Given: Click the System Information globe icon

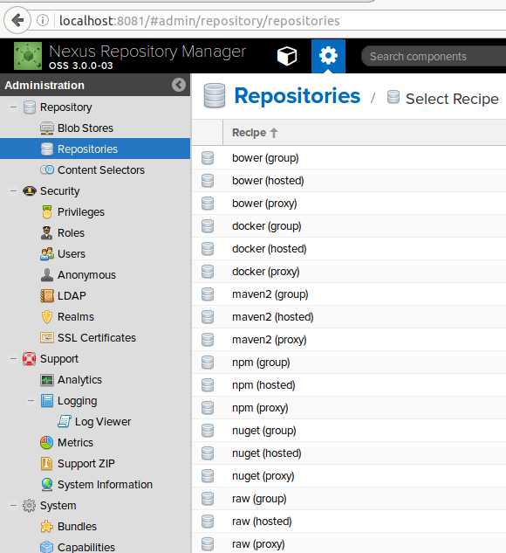Looking at the screenshot, I should coord(47,485).
